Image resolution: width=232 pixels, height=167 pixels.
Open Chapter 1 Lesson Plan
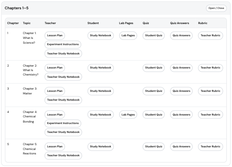coord(55,36)
